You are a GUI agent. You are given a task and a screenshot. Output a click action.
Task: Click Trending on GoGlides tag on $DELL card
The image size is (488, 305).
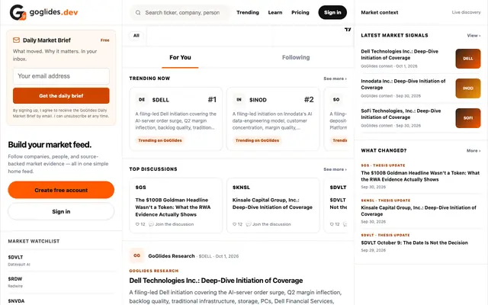[160, 140]
